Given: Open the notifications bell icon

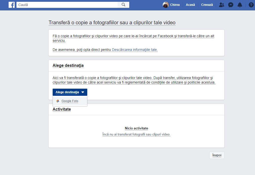Looking at the screenshot, I should coord(240,5).
